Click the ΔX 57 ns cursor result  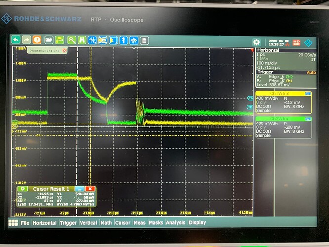pyautogui.click(x=36, y=201)
